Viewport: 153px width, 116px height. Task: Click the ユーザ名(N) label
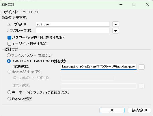pos(17,24)
